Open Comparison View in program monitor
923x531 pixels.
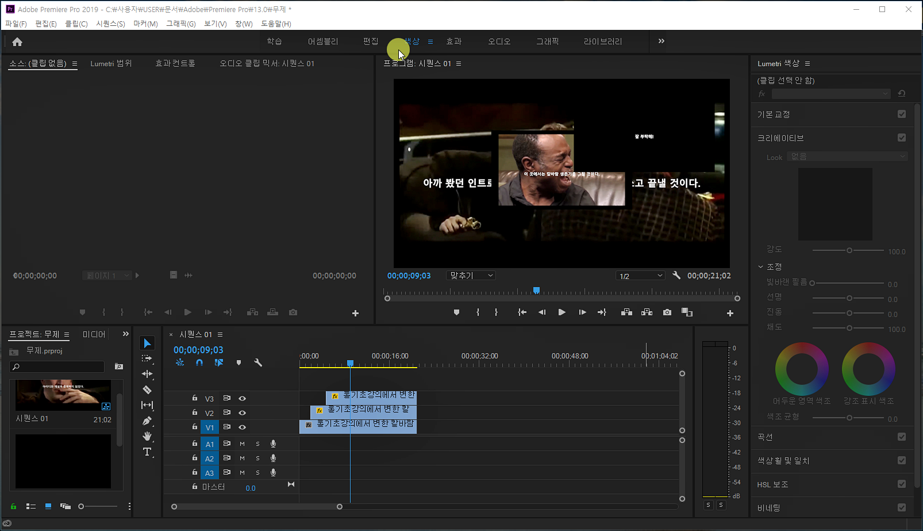[x=687, y=312]
